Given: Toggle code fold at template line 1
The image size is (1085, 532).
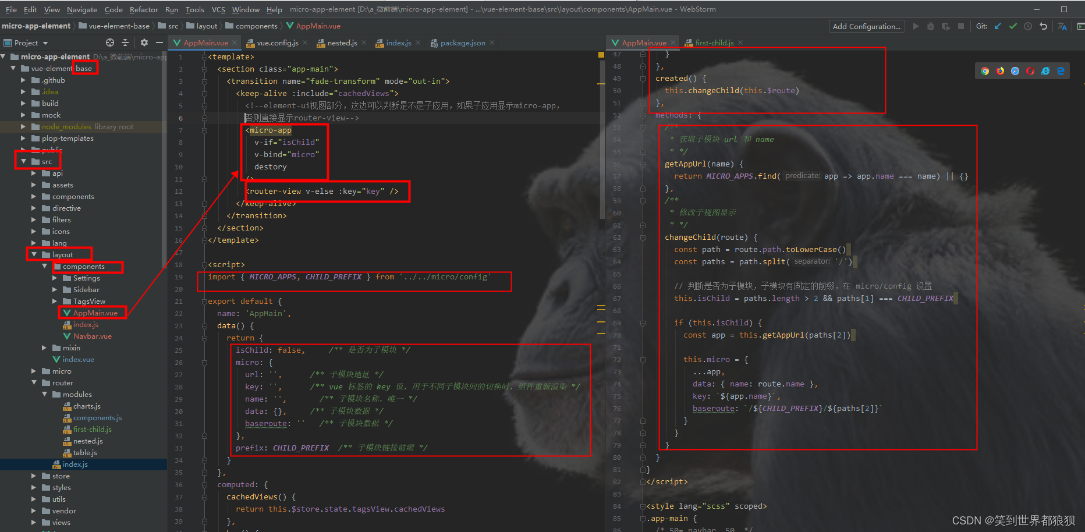Looking at the screenshot, I should [x=204, y=57].
